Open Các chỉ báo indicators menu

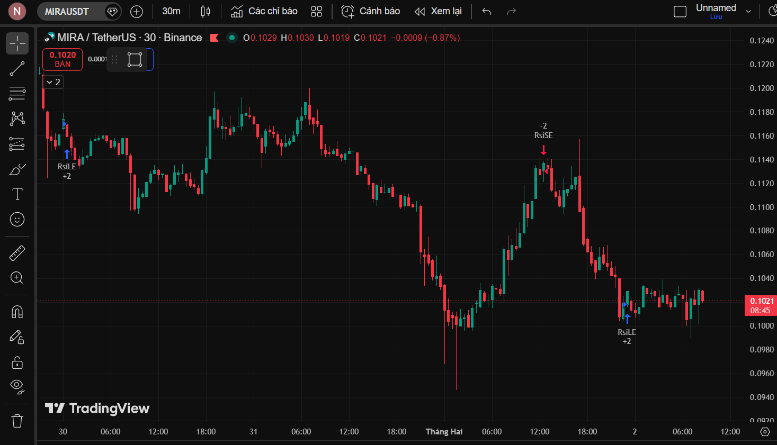tap(264, 11)
